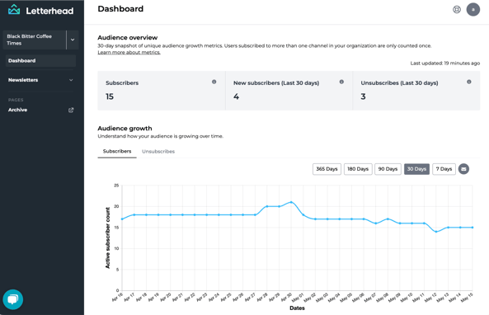This screenshot has width=489, height=315.
Task: Show info for New subscribers metric
Action: click(341, 82)
